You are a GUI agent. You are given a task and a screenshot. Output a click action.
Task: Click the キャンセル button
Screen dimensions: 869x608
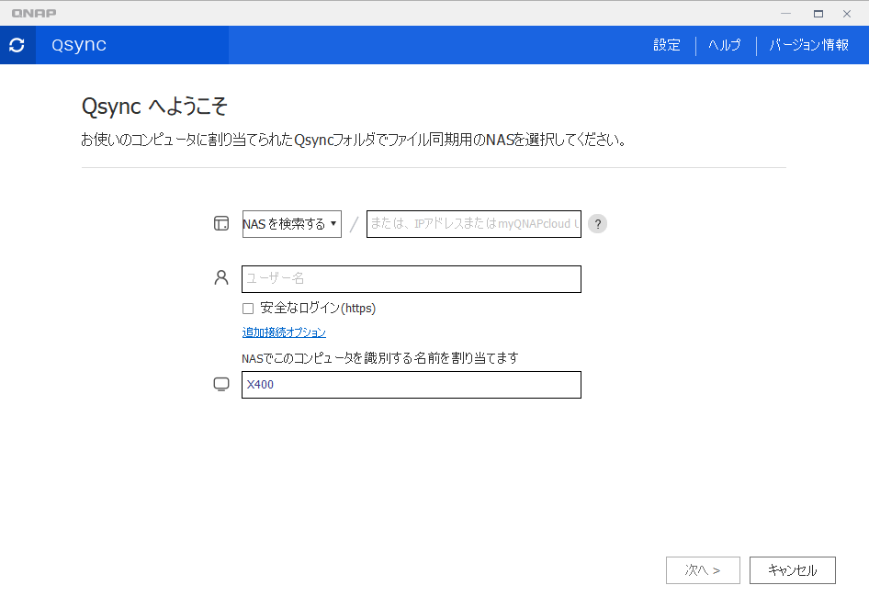pyautogui.click(x=793, y=570)
